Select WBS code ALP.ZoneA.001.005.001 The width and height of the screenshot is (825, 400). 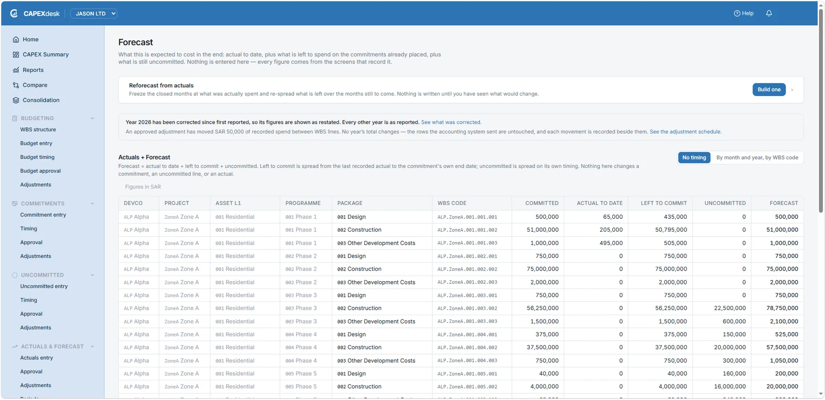point(467,374)
